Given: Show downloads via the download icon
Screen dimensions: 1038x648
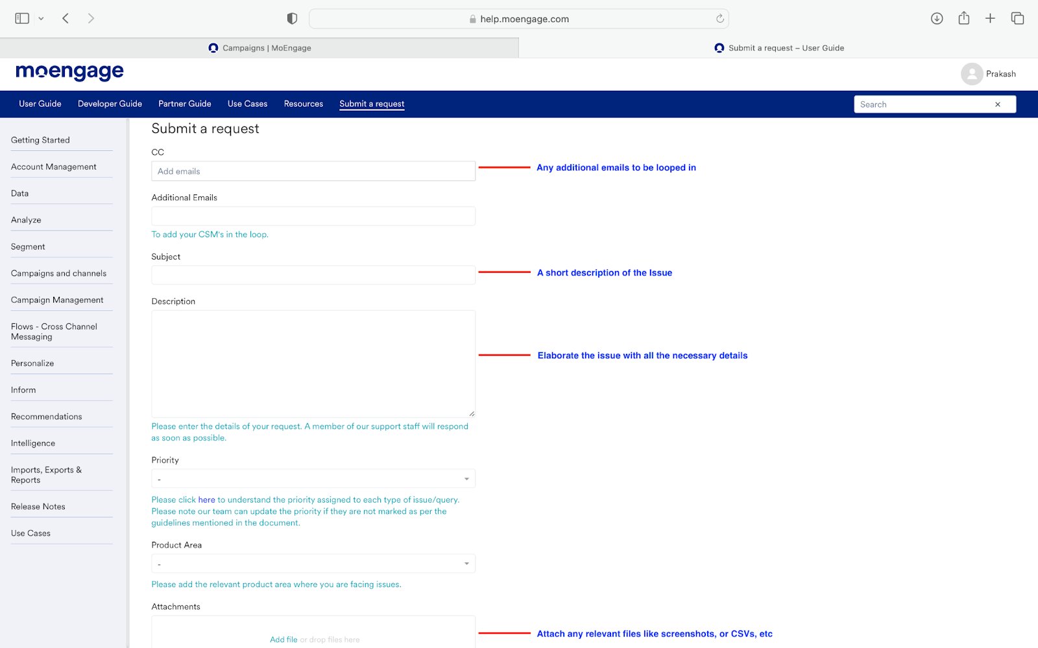Looking at the screenshot, I should pos(937,18).
